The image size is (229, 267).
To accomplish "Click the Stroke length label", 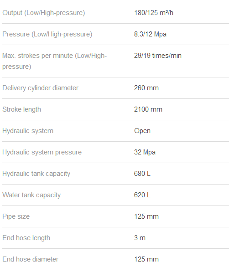I will point(21,109).
